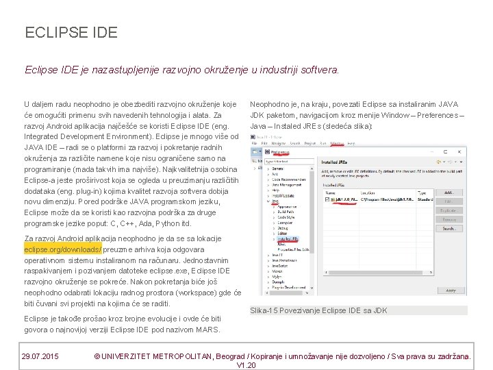The width and height of the screenshot is (493, 370).
Task: Maximize the Preferences dialog
Action: click(x=445, y=151)
